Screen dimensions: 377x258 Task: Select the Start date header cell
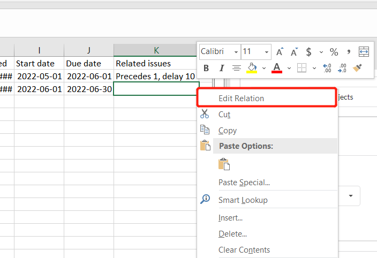[x=39, y=63]
